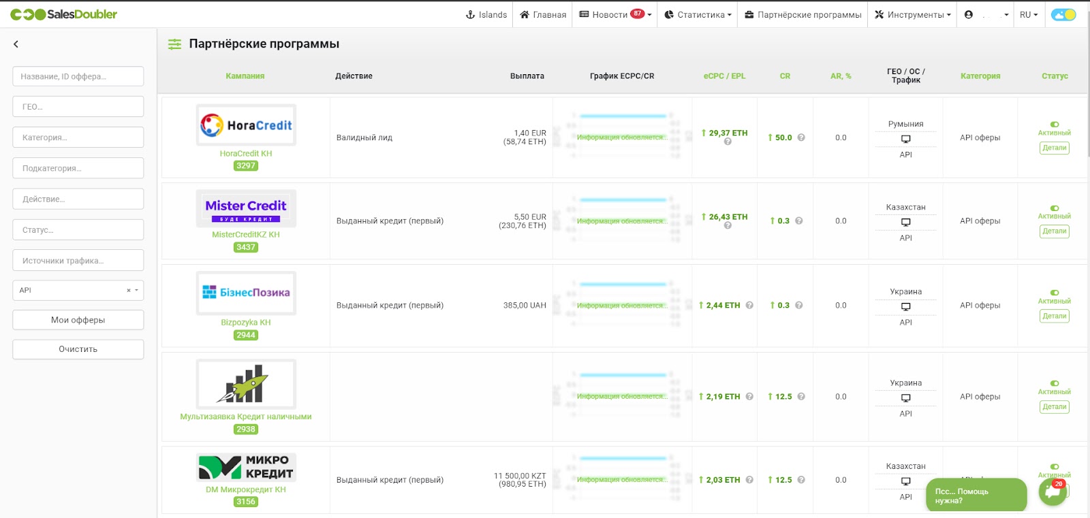1090x518 pixels.
Task: Collapse sidebar with back arrow
Action: coord(16,44)
